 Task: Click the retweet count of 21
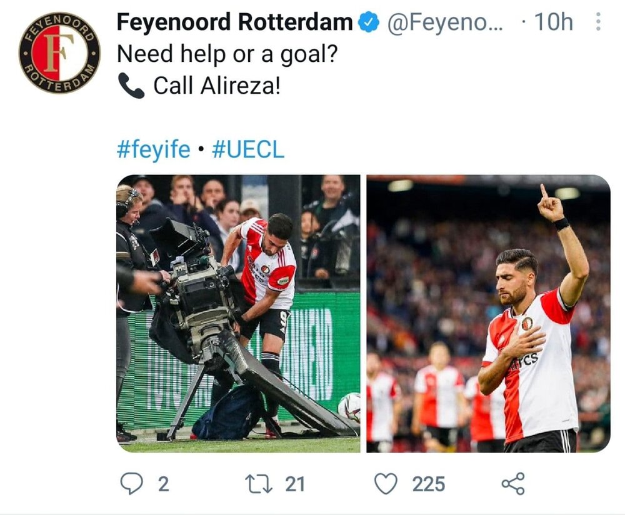[295, 484]
